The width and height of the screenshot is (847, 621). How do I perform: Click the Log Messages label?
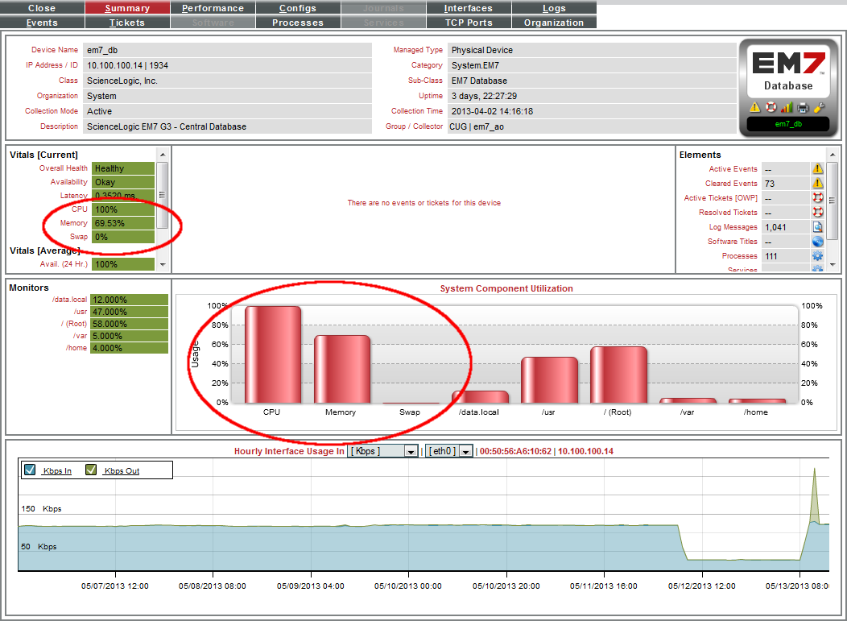pos(733,227)
